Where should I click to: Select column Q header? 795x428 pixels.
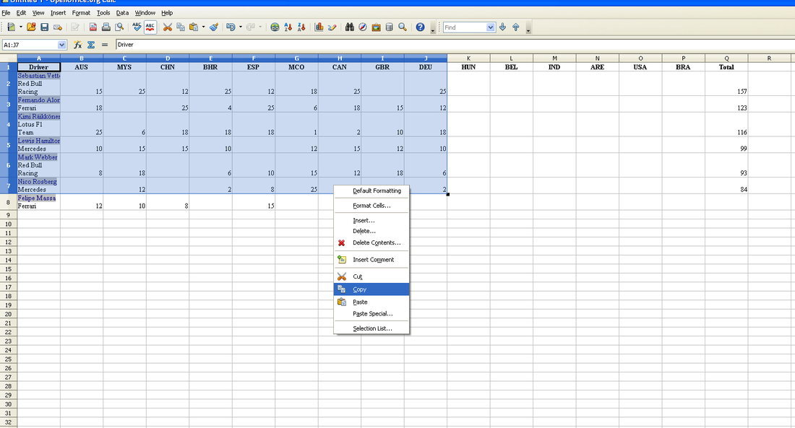(726, 58)
